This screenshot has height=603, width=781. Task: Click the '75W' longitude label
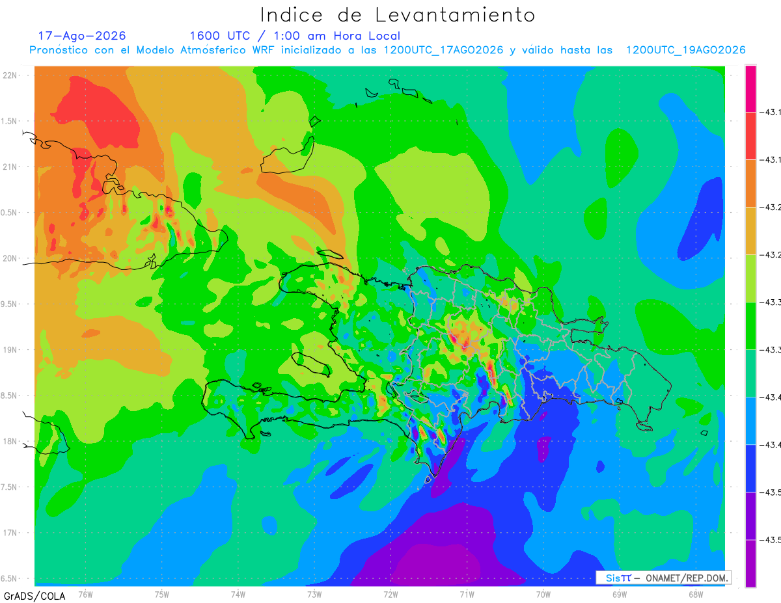(162, 593)
